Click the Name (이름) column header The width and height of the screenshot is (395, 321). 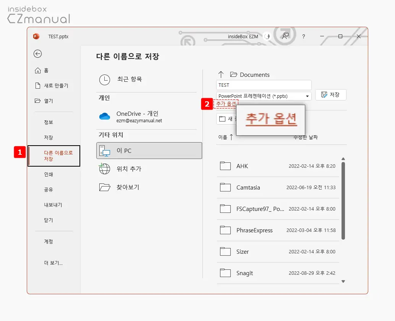click(x=223, y=137)
